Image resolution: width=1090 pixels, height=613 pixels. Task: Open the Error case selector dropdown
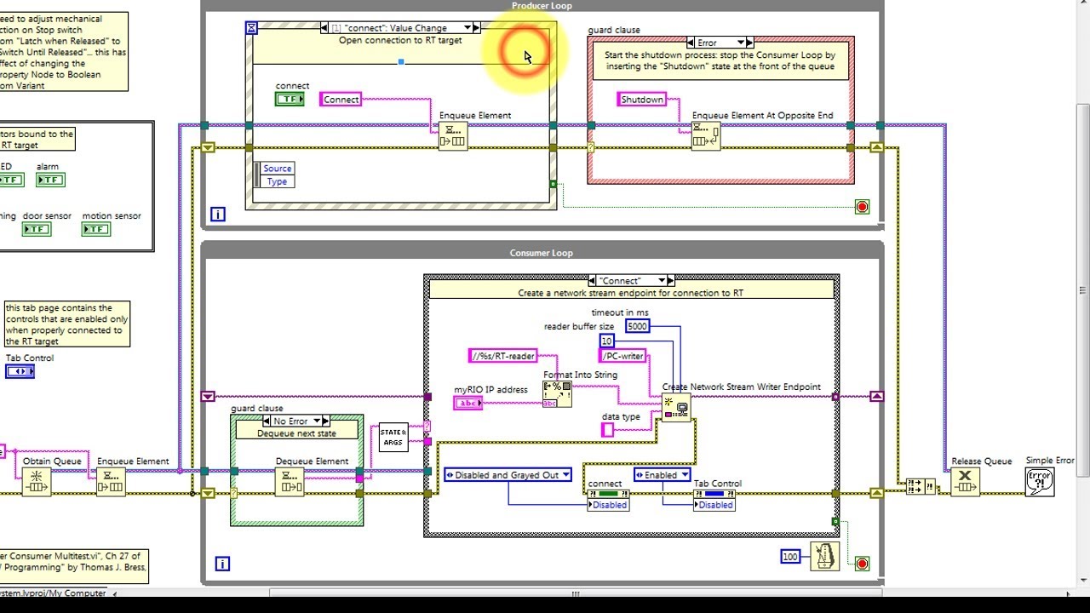(741, 42)
